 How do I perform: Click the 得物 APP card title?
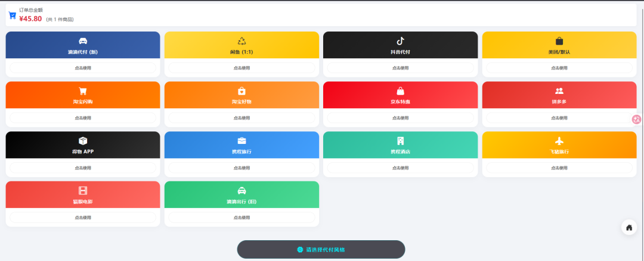click(x=83, y=152)
